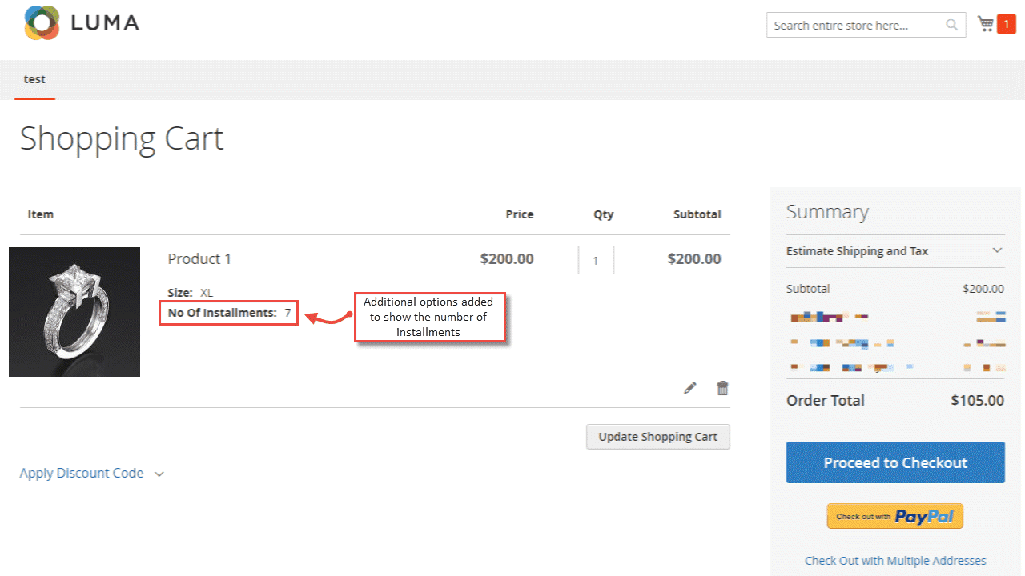Click the chevron beside Apply Discount Code
1025x576 pixels.
coord(159,474)
